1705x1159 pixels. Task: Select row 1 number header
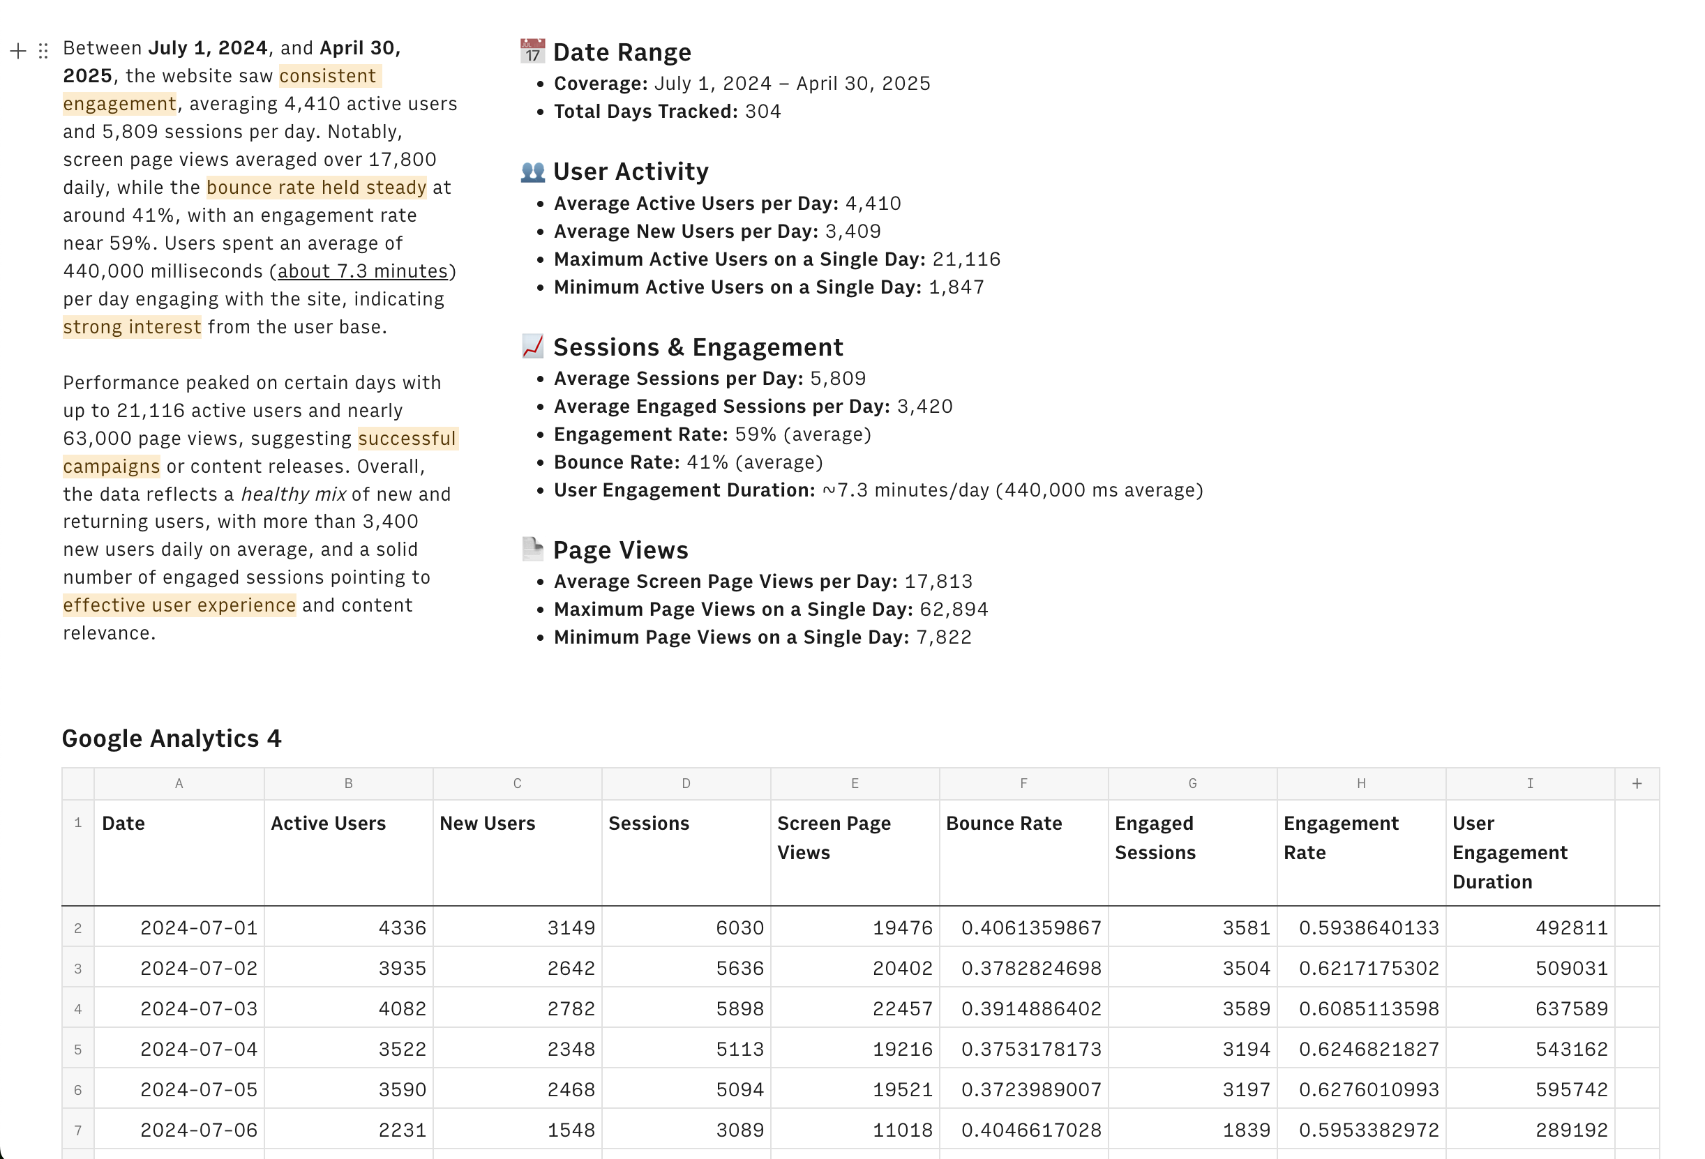(x=77, y=823)
